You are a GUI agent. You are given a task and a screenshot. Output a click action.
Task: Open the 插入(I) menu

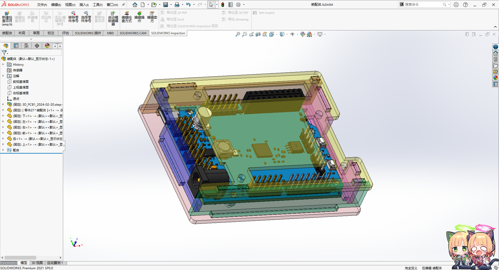pyautogui.click(x=84, y=5)
